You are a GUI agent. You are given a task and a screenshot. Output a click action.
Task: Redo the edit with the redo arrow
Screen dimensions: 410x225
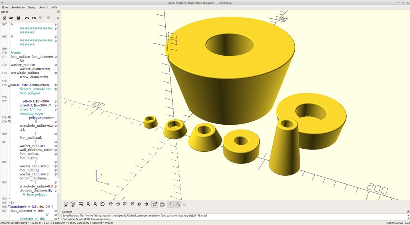click(x=34, y=18)
